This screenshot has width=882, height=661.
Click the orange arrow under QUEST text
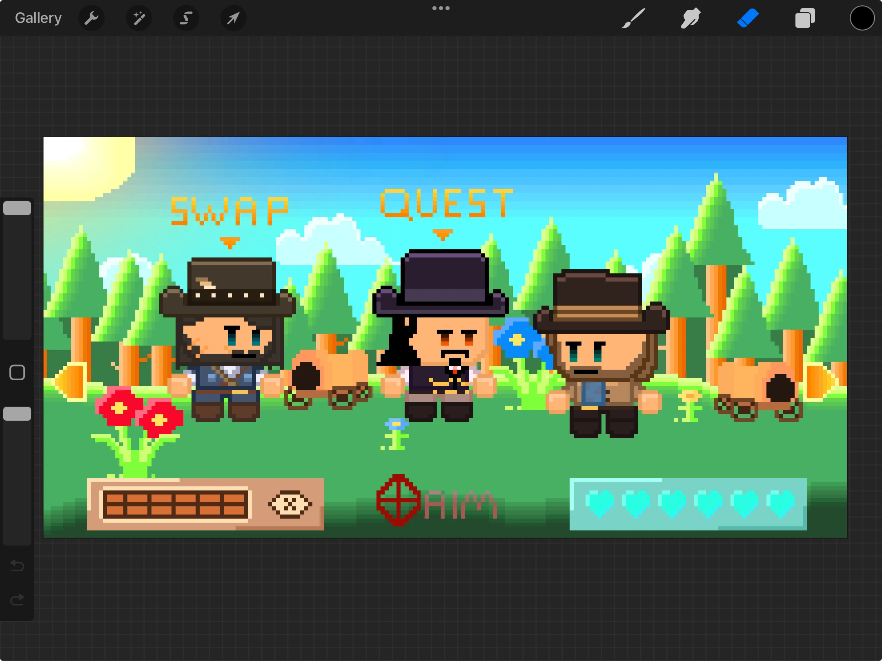click(443, 235)
